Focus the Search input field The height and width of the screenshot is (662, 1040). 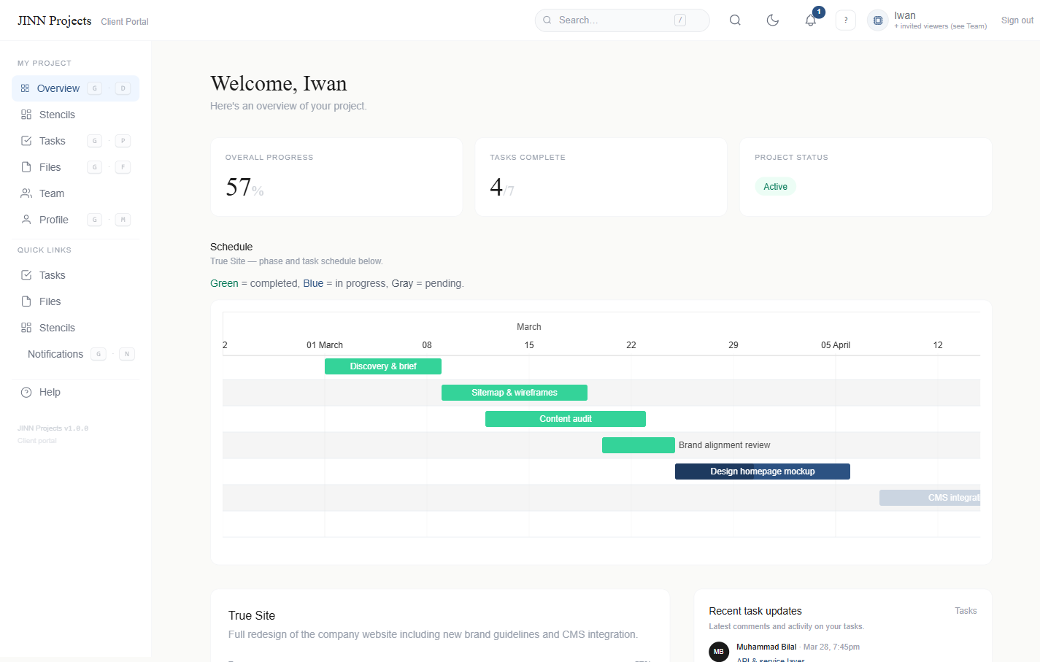622,20
